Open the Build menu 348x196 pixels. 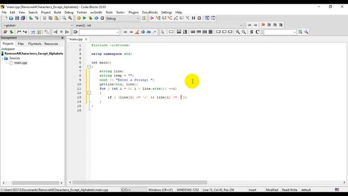click(x=57, y=13)
